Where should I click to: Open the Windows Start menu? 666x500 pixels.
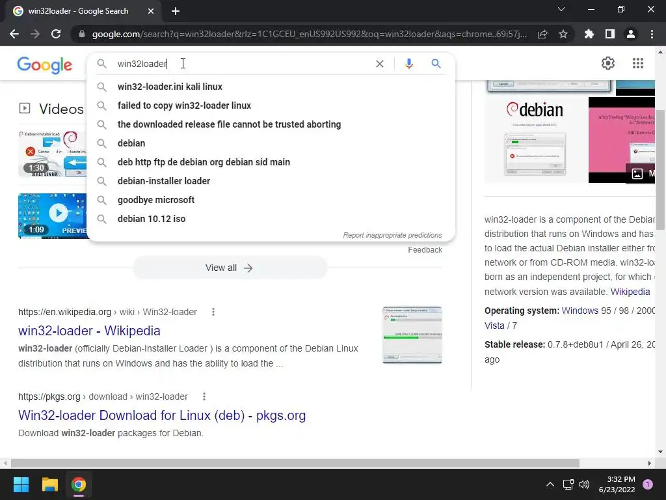pos(21,484)
